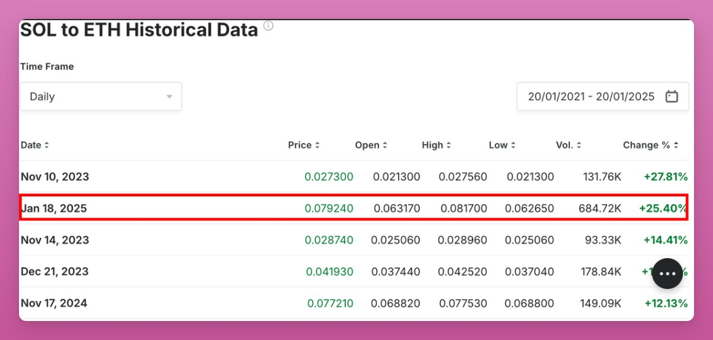Viewport: 713px width, 340px height.
Task: Sort table by Open column arrows
Action: coord(385,145)
